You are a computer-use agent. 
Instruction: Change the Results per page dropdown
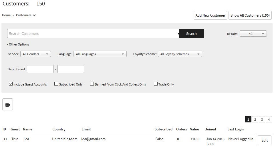coord(253,34)
